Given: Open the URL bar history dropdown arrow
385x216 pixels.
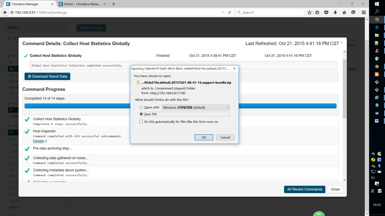Looking at the screenshot, I should (x=223, y=12).
